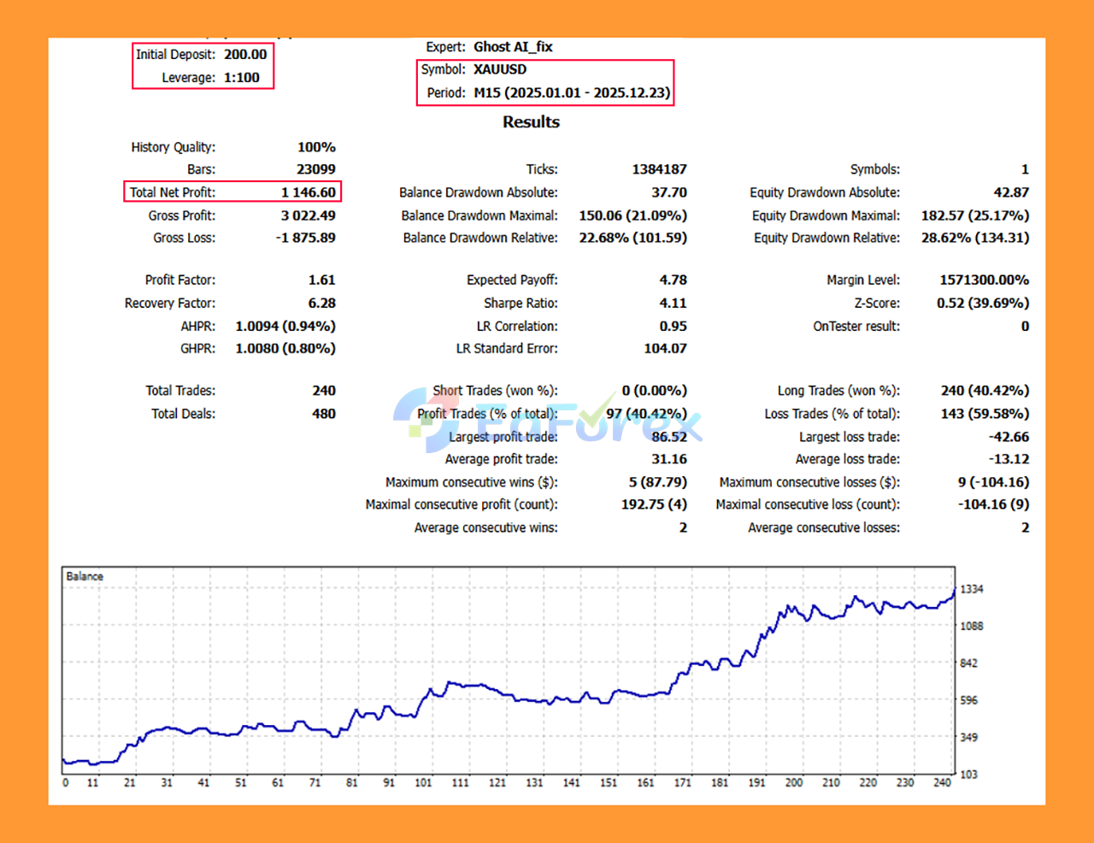Click the Results heading

(x=531, y=122)
